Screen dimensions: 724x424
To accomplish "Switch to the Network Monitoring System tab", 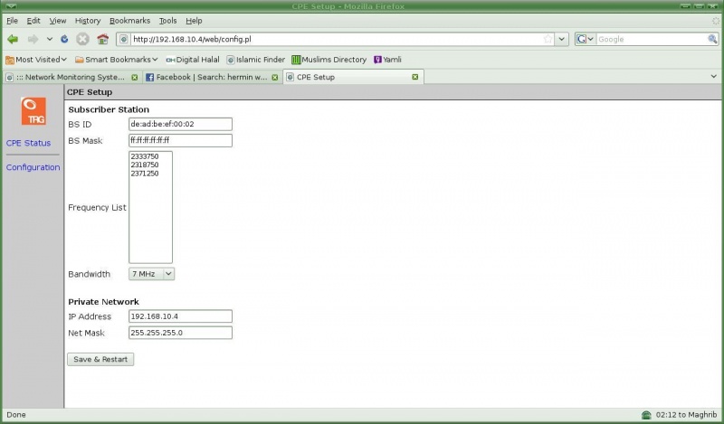I will [x=71, y=77].
